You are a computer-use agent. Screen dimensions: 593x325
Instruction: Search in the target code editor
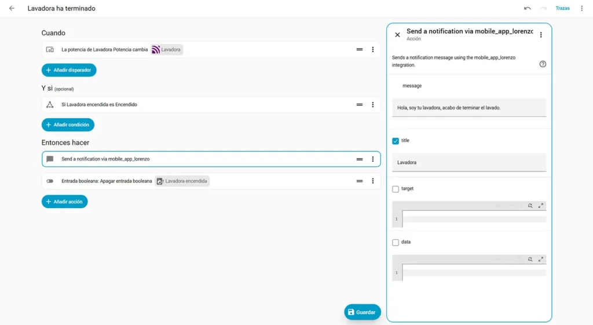point(530,206)
